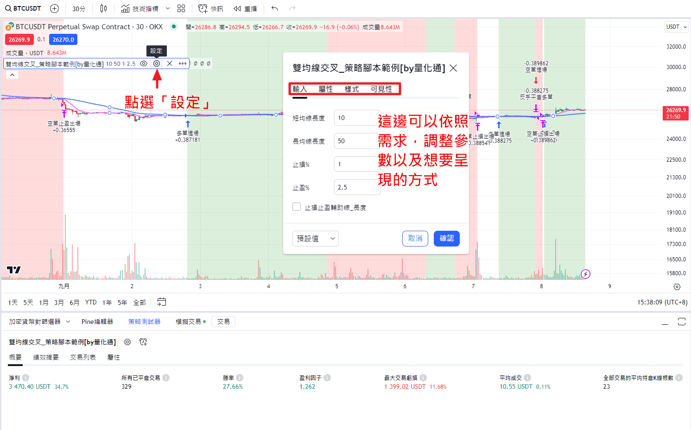Redo the chart action

pos(292,8)
